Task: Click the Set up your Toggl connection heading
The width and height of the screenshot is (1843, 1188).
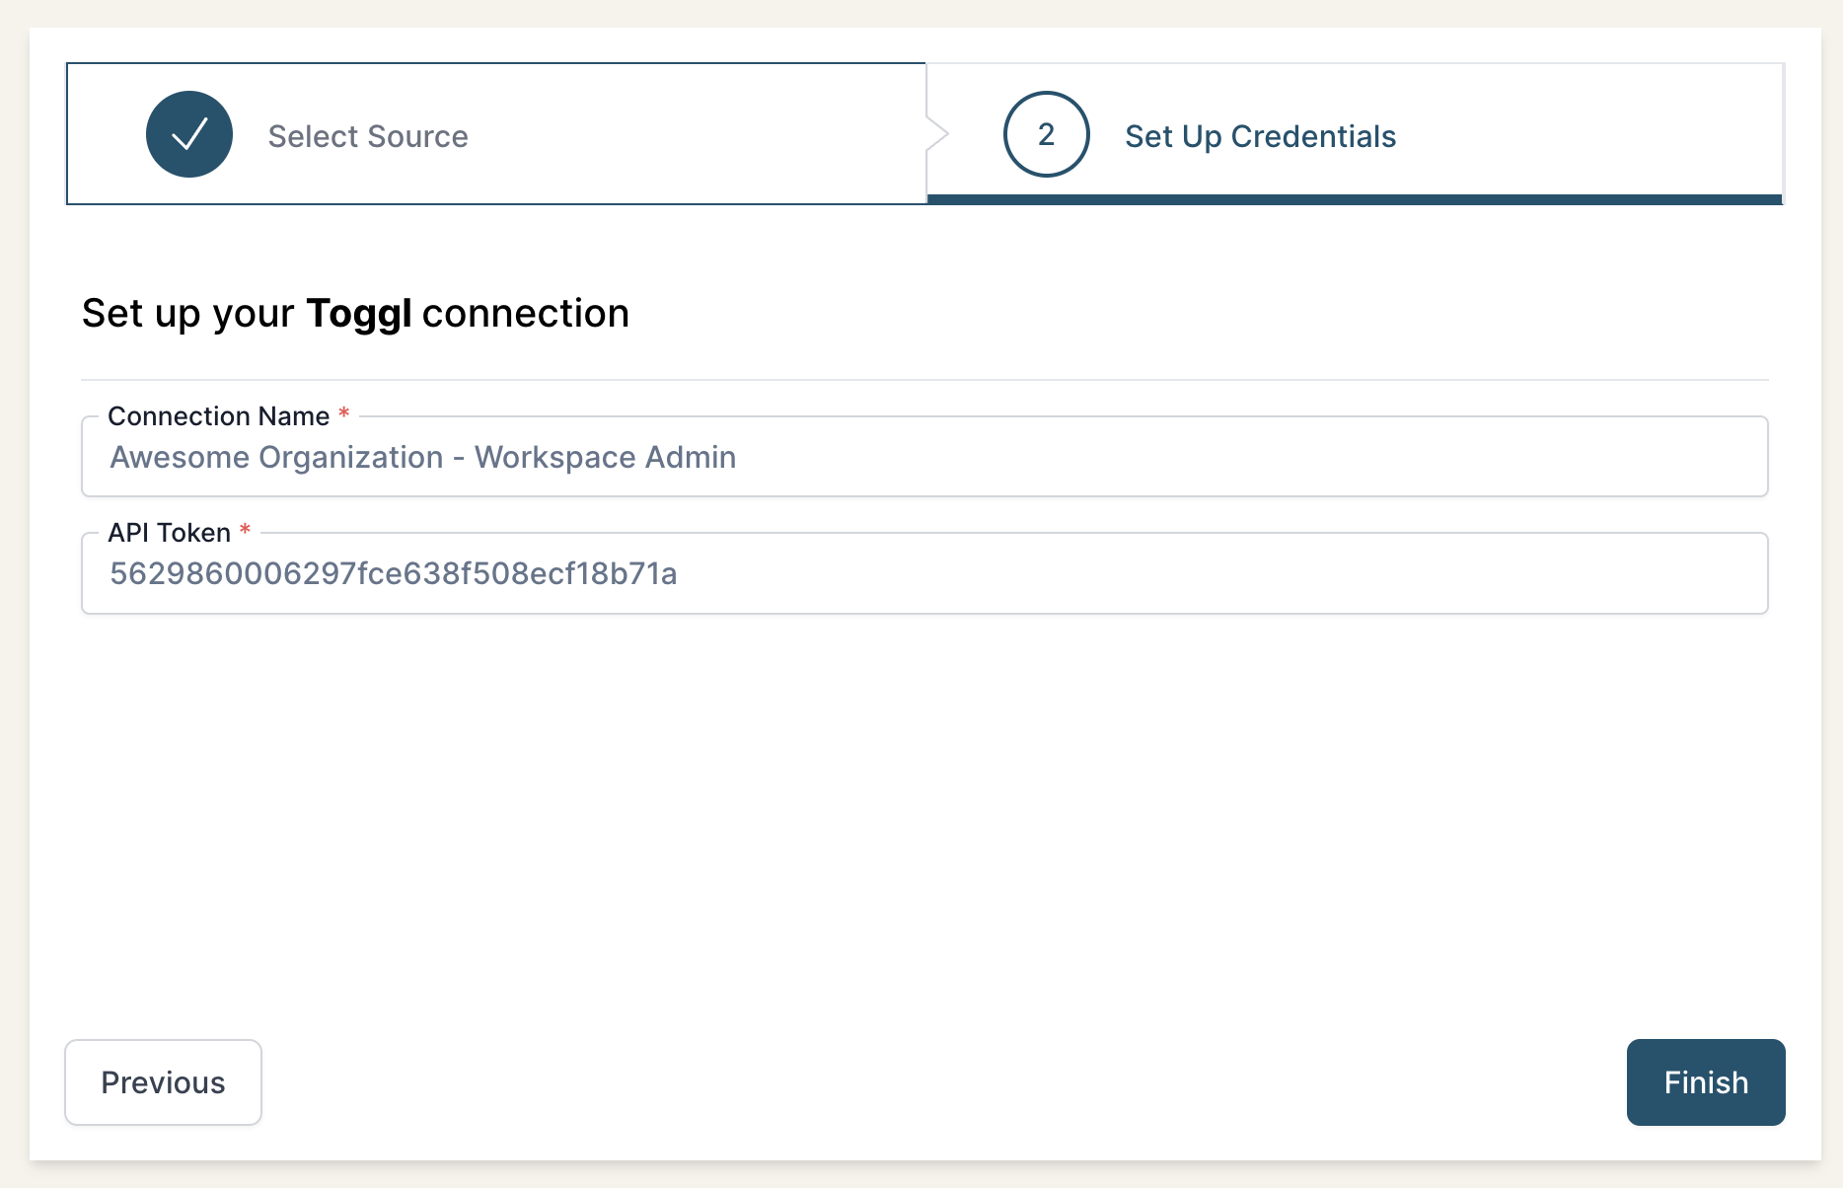Action: coord(355,313)
